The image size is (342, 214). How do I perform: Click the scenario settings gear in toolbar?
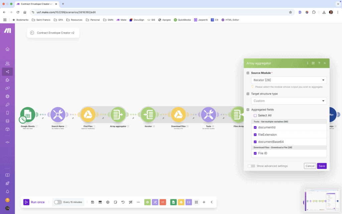tap(108, 202)
